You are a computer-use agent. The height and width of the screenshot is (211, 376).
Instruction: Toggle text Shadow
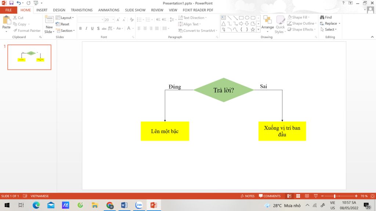[98, 29]
